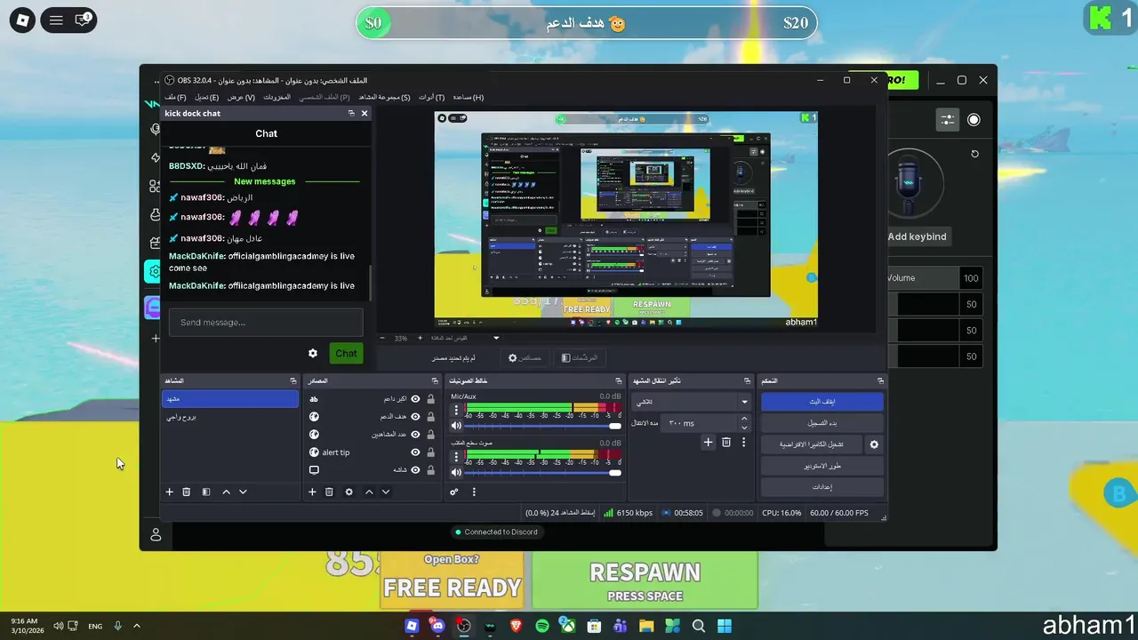Float the audio mixer dock panel
1138x640 pixels.
click(x=619, y=380)
